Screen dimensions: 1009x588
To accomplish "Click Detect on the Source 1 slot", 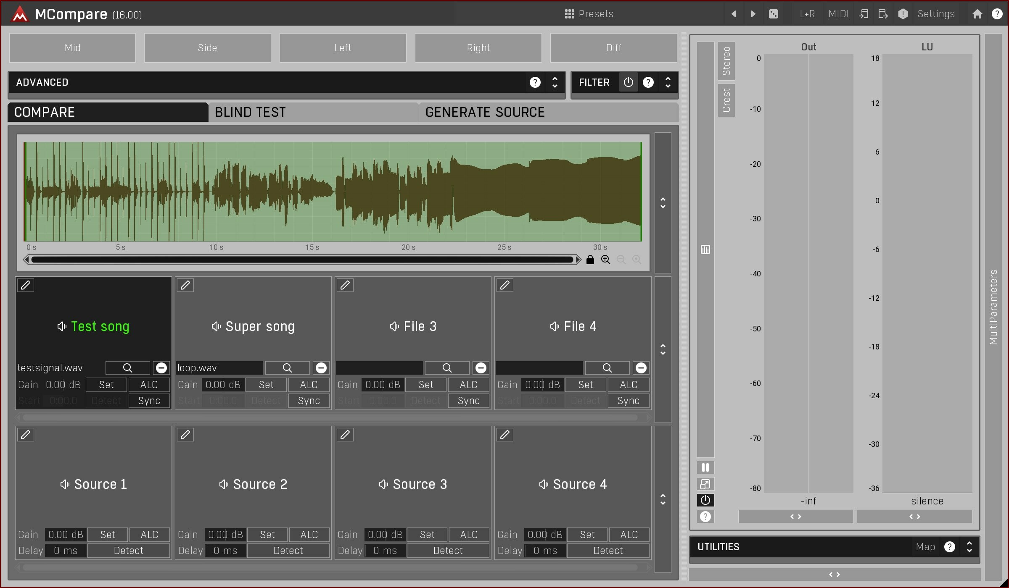I will (x=129, y=550).
